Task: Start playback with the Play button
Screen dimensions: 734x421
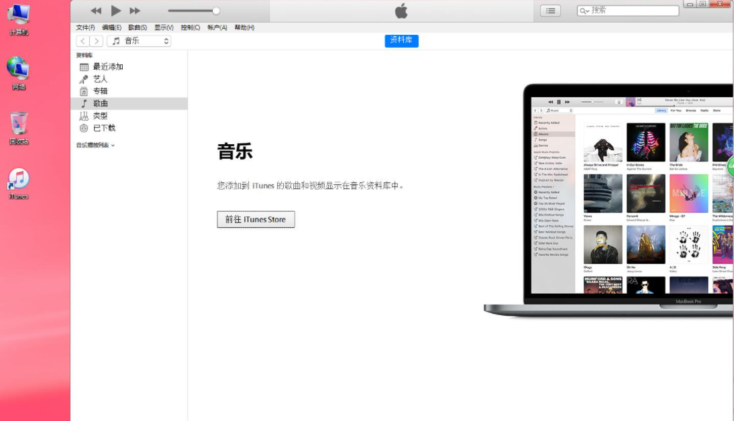Action: [x=115, y=10]
